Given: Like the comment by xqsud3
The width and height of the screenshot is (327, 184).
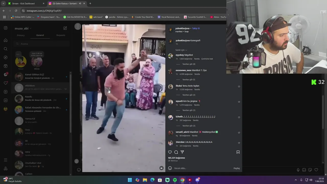Looking at the screenshot, I should coord(239,102).
